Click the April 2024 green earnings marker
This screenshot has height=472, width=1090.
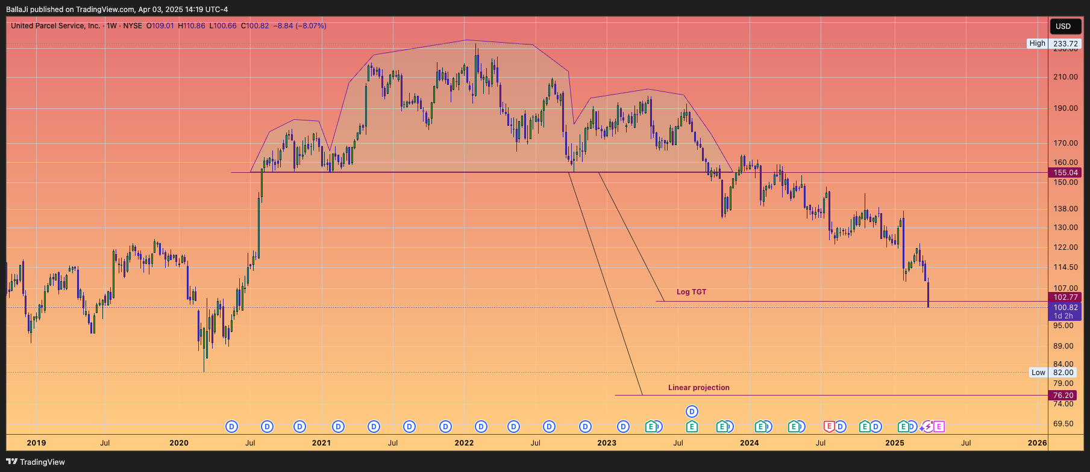pos(794,427)
